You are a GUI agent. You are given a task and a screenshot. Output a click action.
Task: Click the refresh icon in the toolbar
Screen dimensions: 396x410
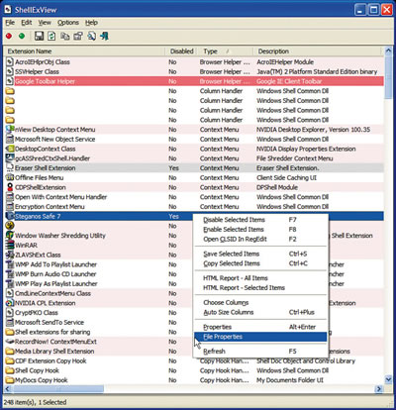(x=51, y=36)
